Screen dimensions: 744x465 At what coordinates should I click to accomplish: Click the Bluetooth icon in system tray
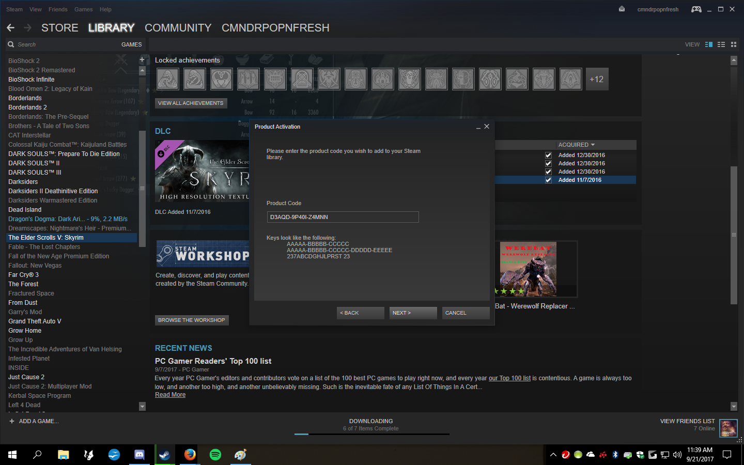coord(615,455)
